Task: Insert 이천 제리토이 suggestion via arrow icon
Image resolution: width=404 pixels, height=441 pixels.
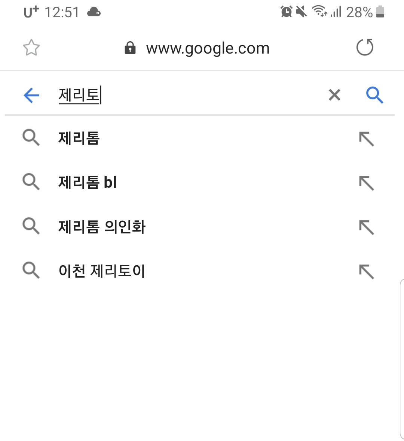Action: [366, 272]
